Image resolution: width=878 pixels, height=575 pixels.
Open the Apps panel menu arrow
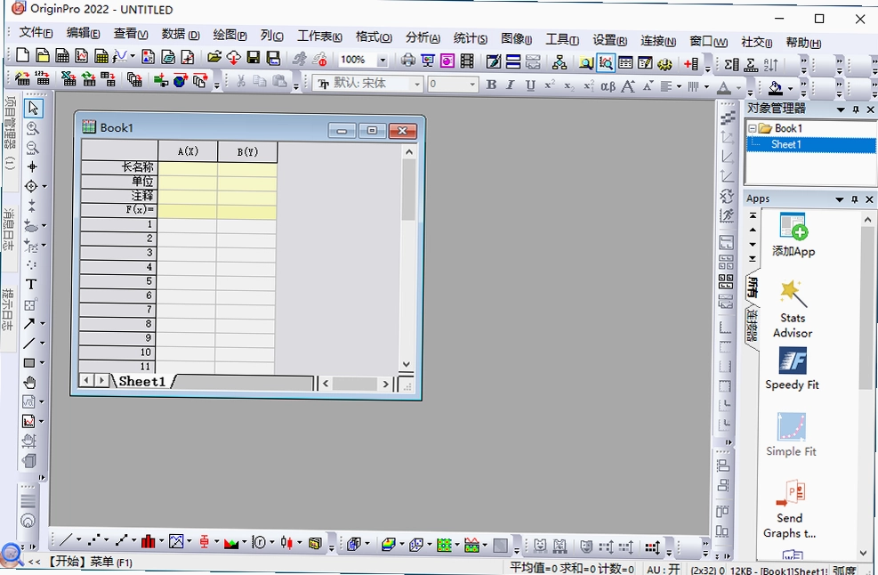840,199
